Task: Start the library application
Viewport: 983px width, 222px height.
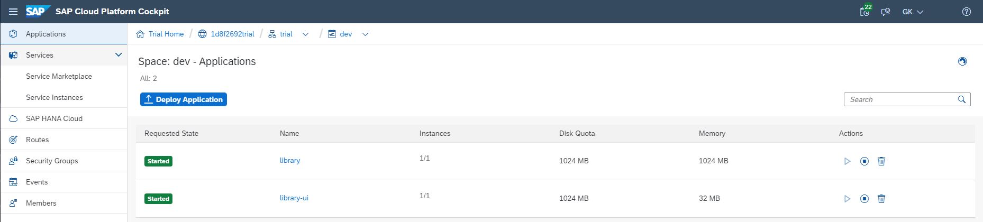Action: pyautogui.click(x=847, y=161)
